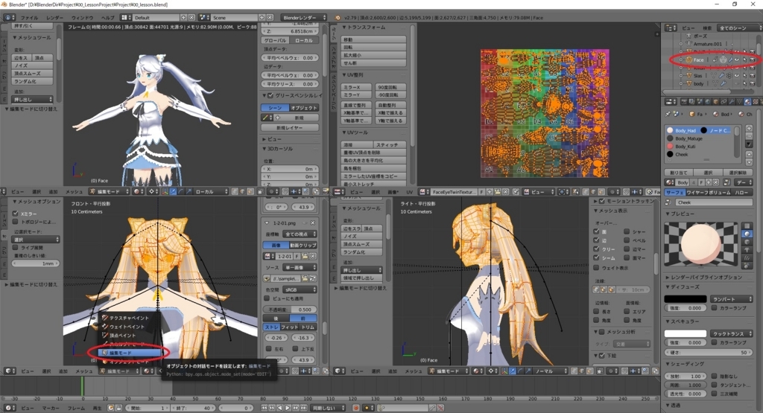Open the ファイル menu

pyautogui.click(x=29, y=18)
